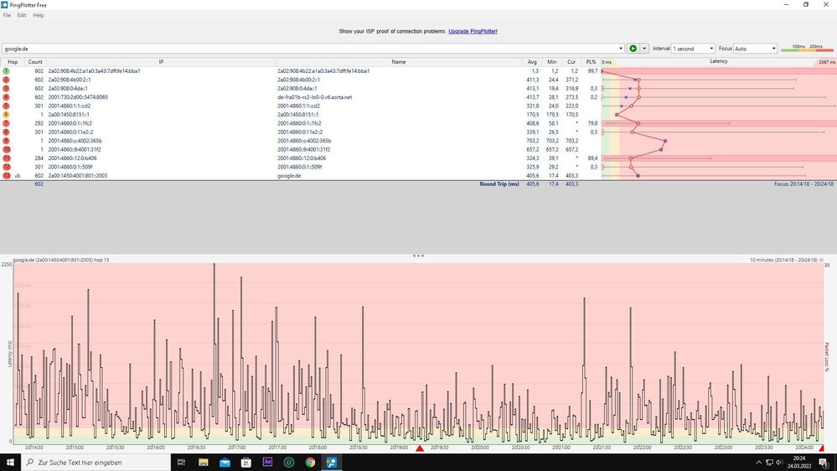Select the hop 8 circle icon
Image resolution: width=837 pixels, height=471 pixels.
coord(6,132)
